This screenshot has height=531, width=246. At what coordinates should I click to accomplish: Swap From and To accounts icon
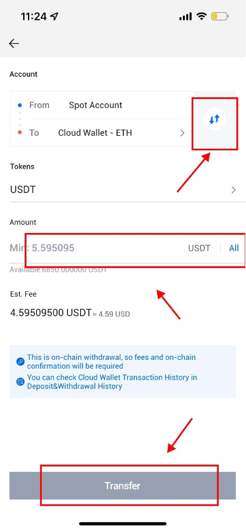214,120
